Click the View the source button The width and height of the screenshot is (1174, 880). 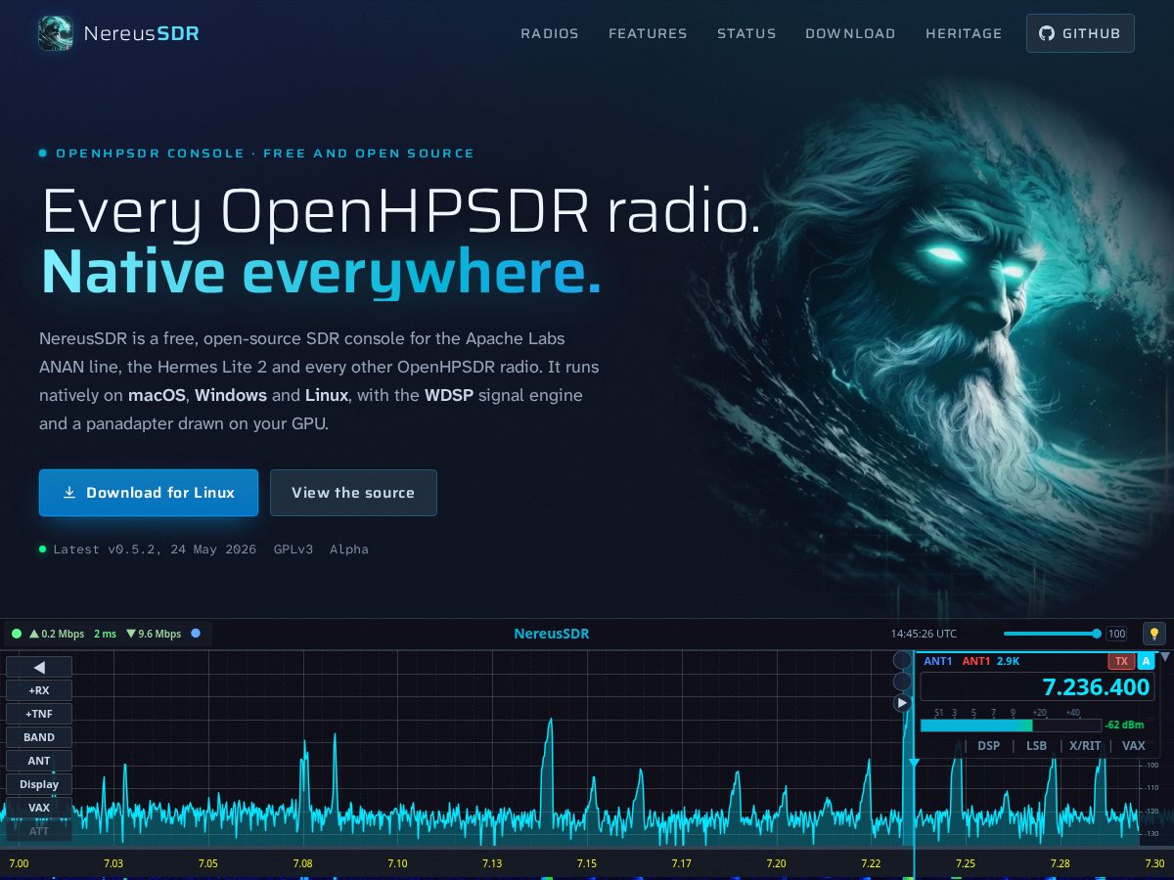(353, 493)
